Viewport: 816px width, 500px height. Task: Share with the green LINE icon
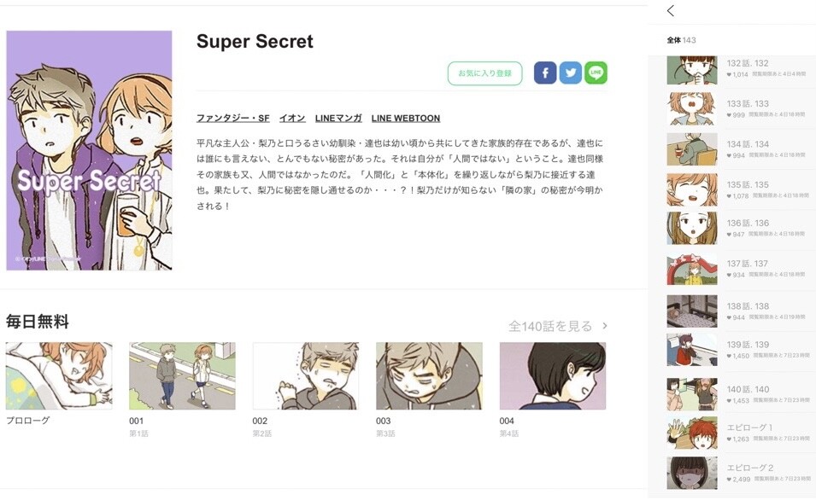pyautogui.click(x=596, y=73)
